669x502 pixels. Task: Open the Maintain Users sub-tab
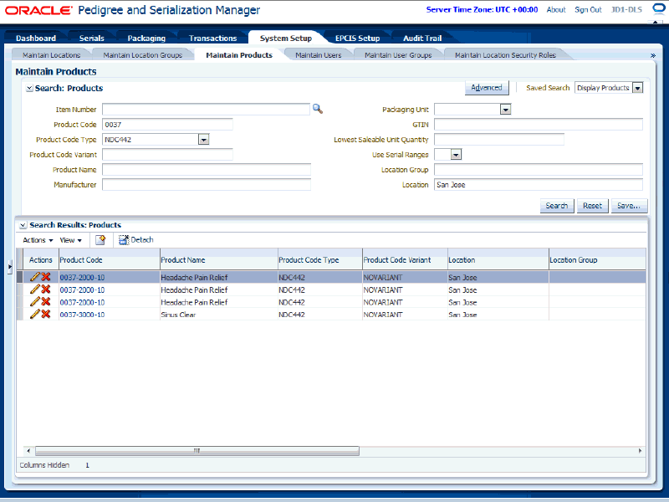pyautogui.click(x=319, y=55)
